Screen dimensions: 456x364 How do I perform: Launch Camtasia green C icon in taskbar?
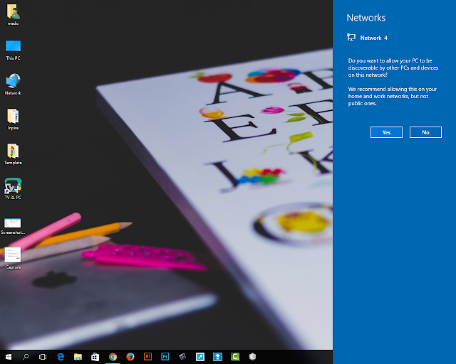pyautogui.click(x=235, y=357)
